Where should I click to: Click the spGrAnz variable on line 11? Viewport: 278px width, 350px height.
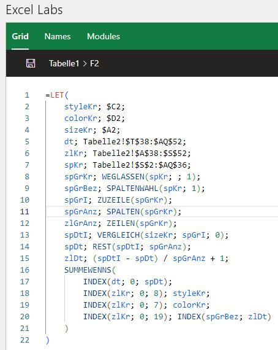pyautogui.click(x=81, y=212)
